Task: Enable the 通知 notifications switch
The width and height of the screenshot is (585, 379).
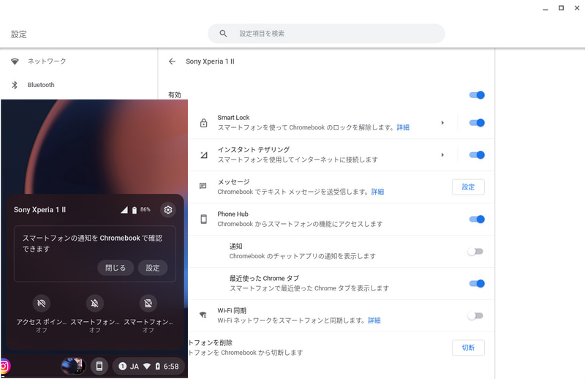Action: [475, 252]
